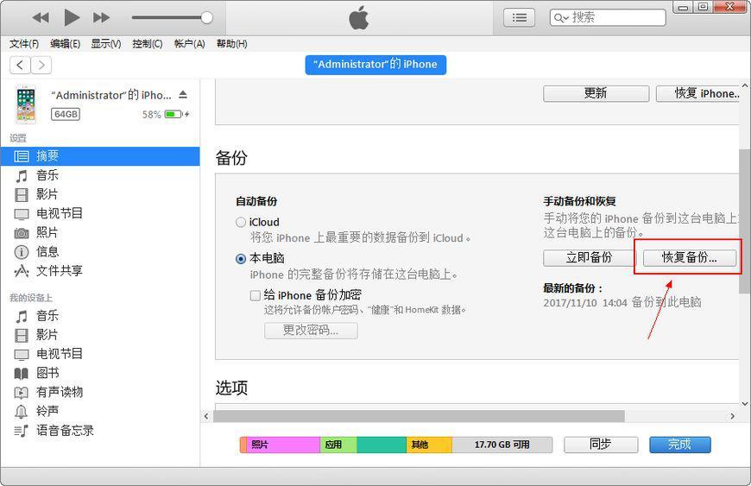Enable 给 iPhone 备份加密 checkbox
Image resolution: width=751 pixels, height=486 pixels.
[x=256, y=295]
